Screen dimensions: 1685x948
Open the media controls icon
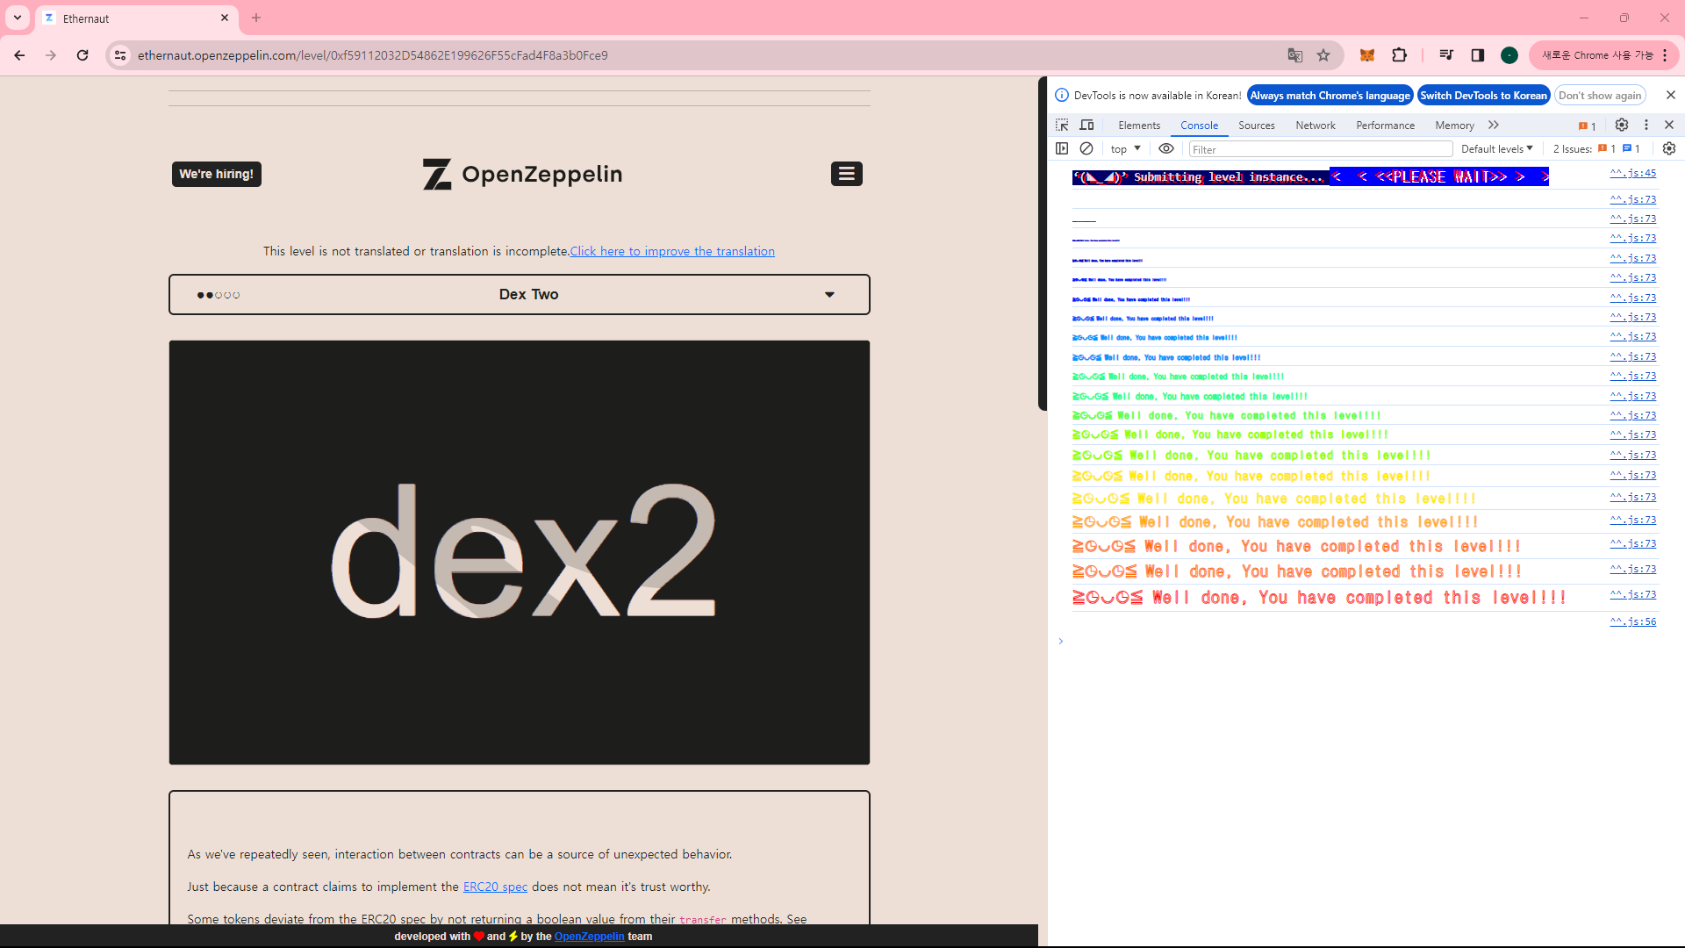coord(1446,55)
